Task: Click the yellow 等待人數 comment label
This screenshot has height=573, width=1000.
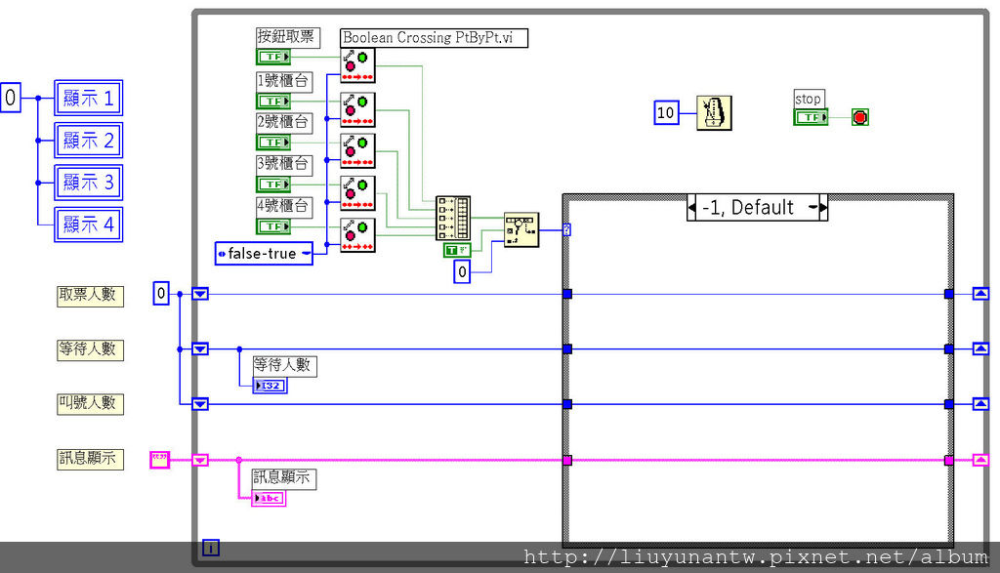Action: point(89,349)
